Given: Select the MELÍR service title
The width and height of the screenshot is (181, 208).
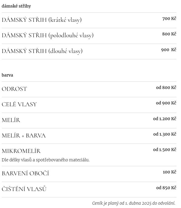Looking at the screenshot, I should pyautogui.click(x=11, y=120).
